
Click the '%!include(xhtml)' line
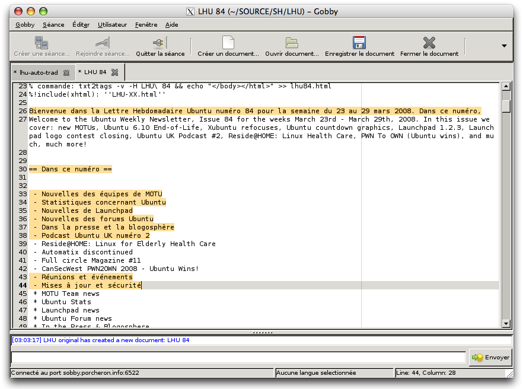click(x=97, y=94)
